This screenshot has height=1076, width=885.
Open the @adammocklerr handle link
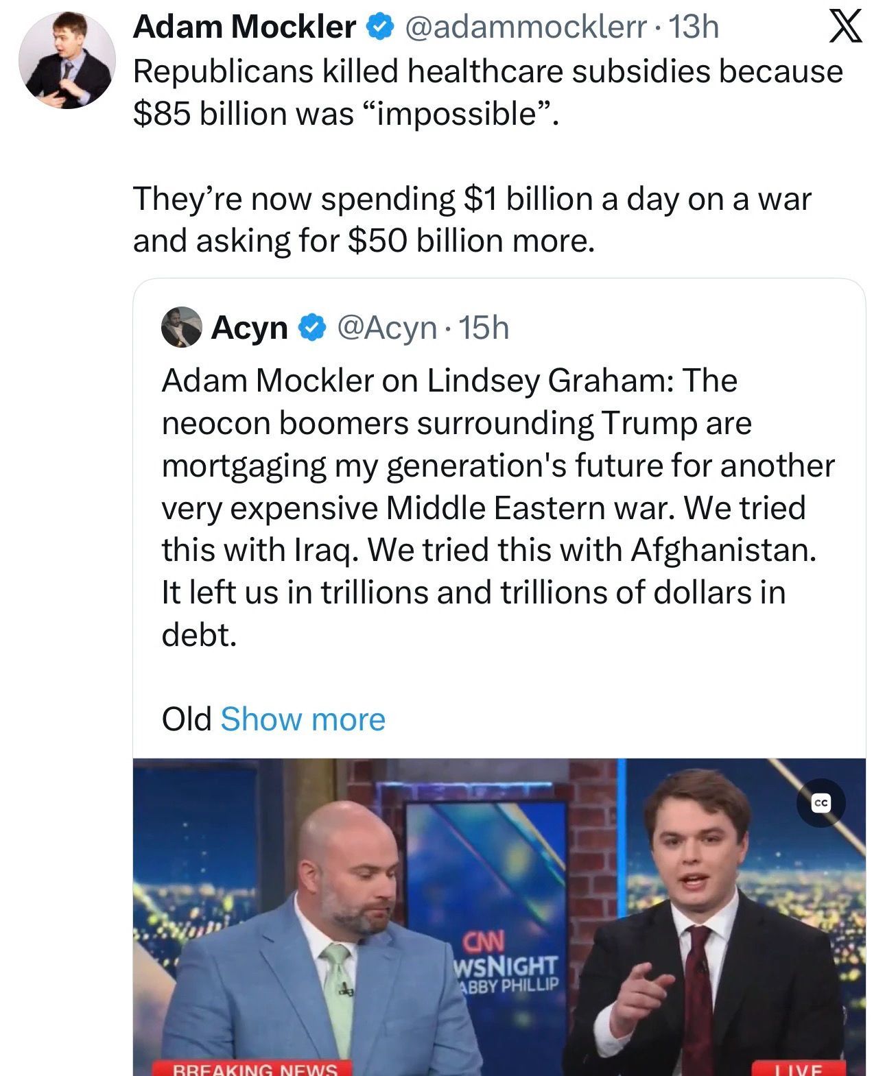click(526, 27)
